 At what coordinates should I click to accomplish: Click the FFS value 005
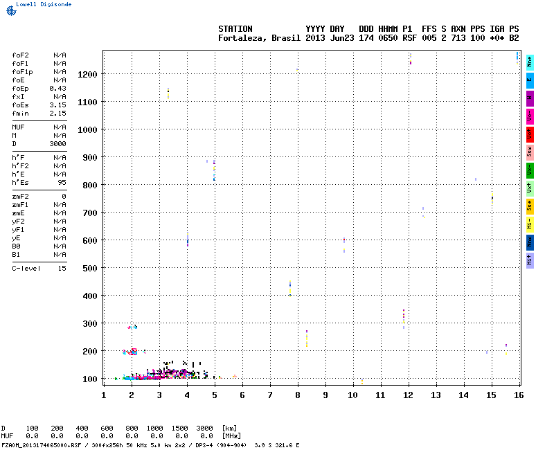coord(429,38)
